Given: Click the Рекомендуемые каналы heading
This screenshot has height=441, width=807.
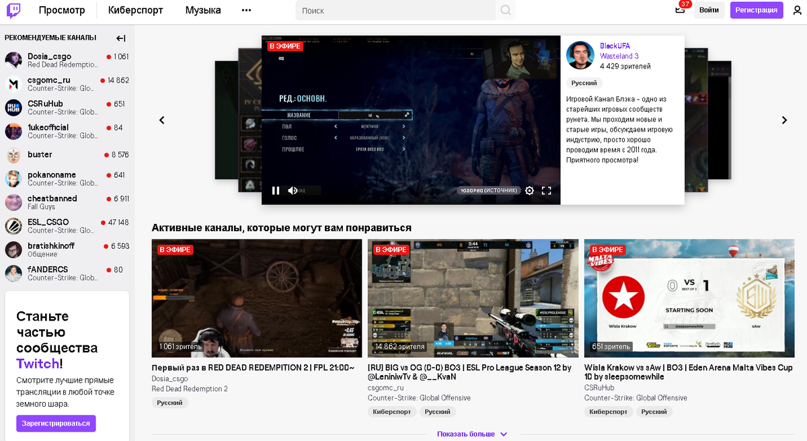Looking at the screenshot, I should (50, 38).
